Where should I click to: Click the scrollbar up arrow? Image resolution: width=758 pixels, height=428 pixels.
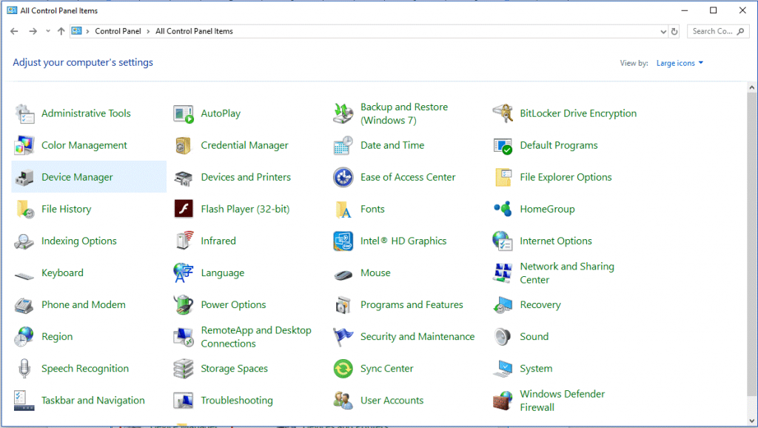click(752, 87)
